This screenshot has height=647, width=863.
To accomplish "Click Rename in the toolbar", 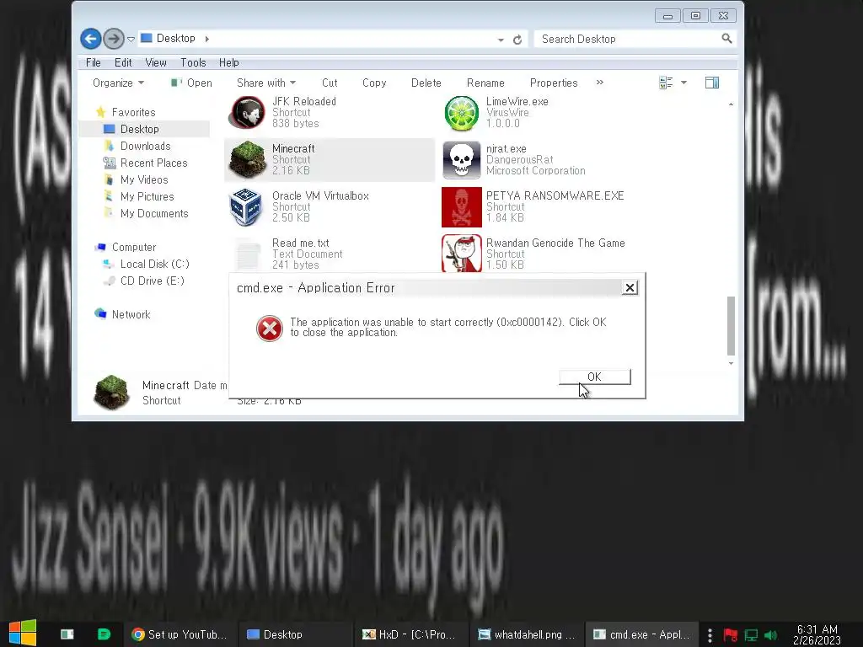I will coord(485,83).
